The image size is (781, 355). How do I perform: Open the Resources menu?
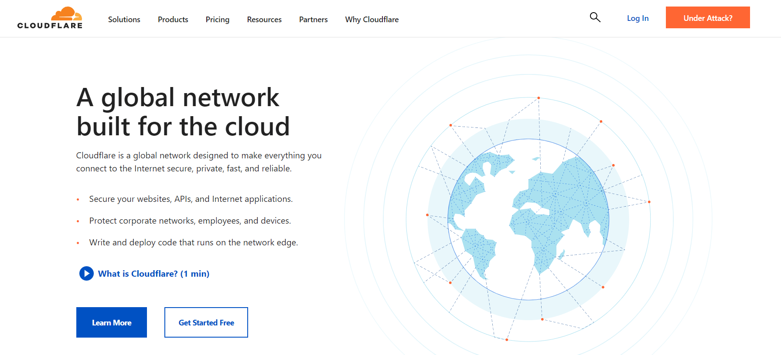(x=264, y=20)
